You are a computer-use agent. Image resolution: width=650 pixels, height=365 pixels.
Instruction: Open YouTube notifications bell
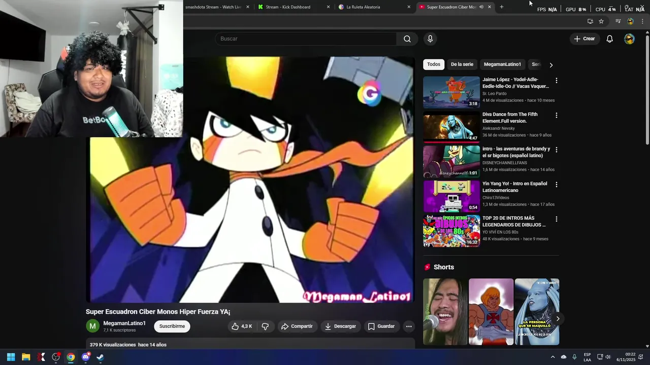(609, 39)
